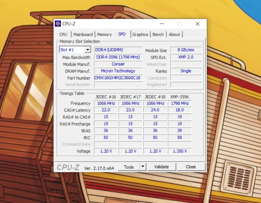Click the Corsair module manufacturer field

tap(118, 64)
